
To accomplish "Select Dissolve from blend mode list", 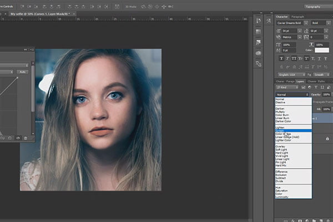I will click(x=293, y=102).
